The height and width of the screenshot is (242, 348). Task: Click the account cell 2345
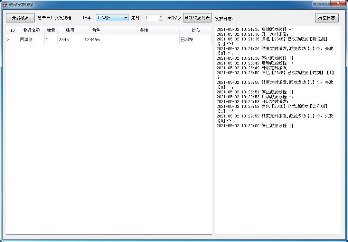[71, 39]
